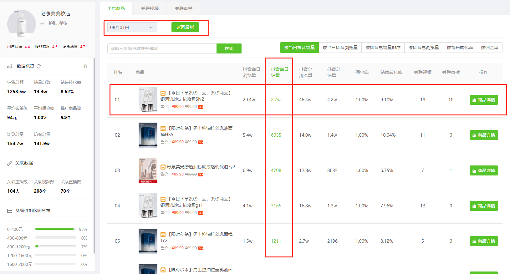Click the orange shop icon on product 01
This screenshot has height=274, width=510.
163,93
